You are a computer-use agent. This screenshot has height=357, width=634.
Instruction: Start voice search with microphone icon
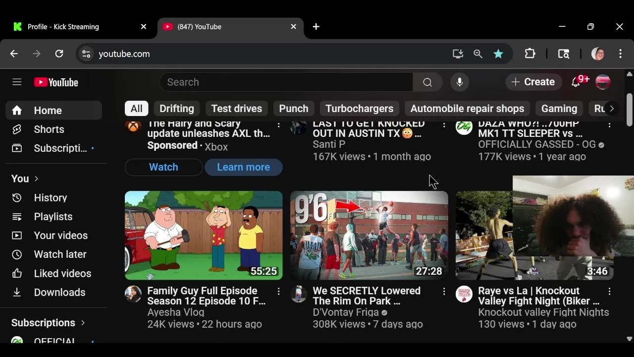460,82
